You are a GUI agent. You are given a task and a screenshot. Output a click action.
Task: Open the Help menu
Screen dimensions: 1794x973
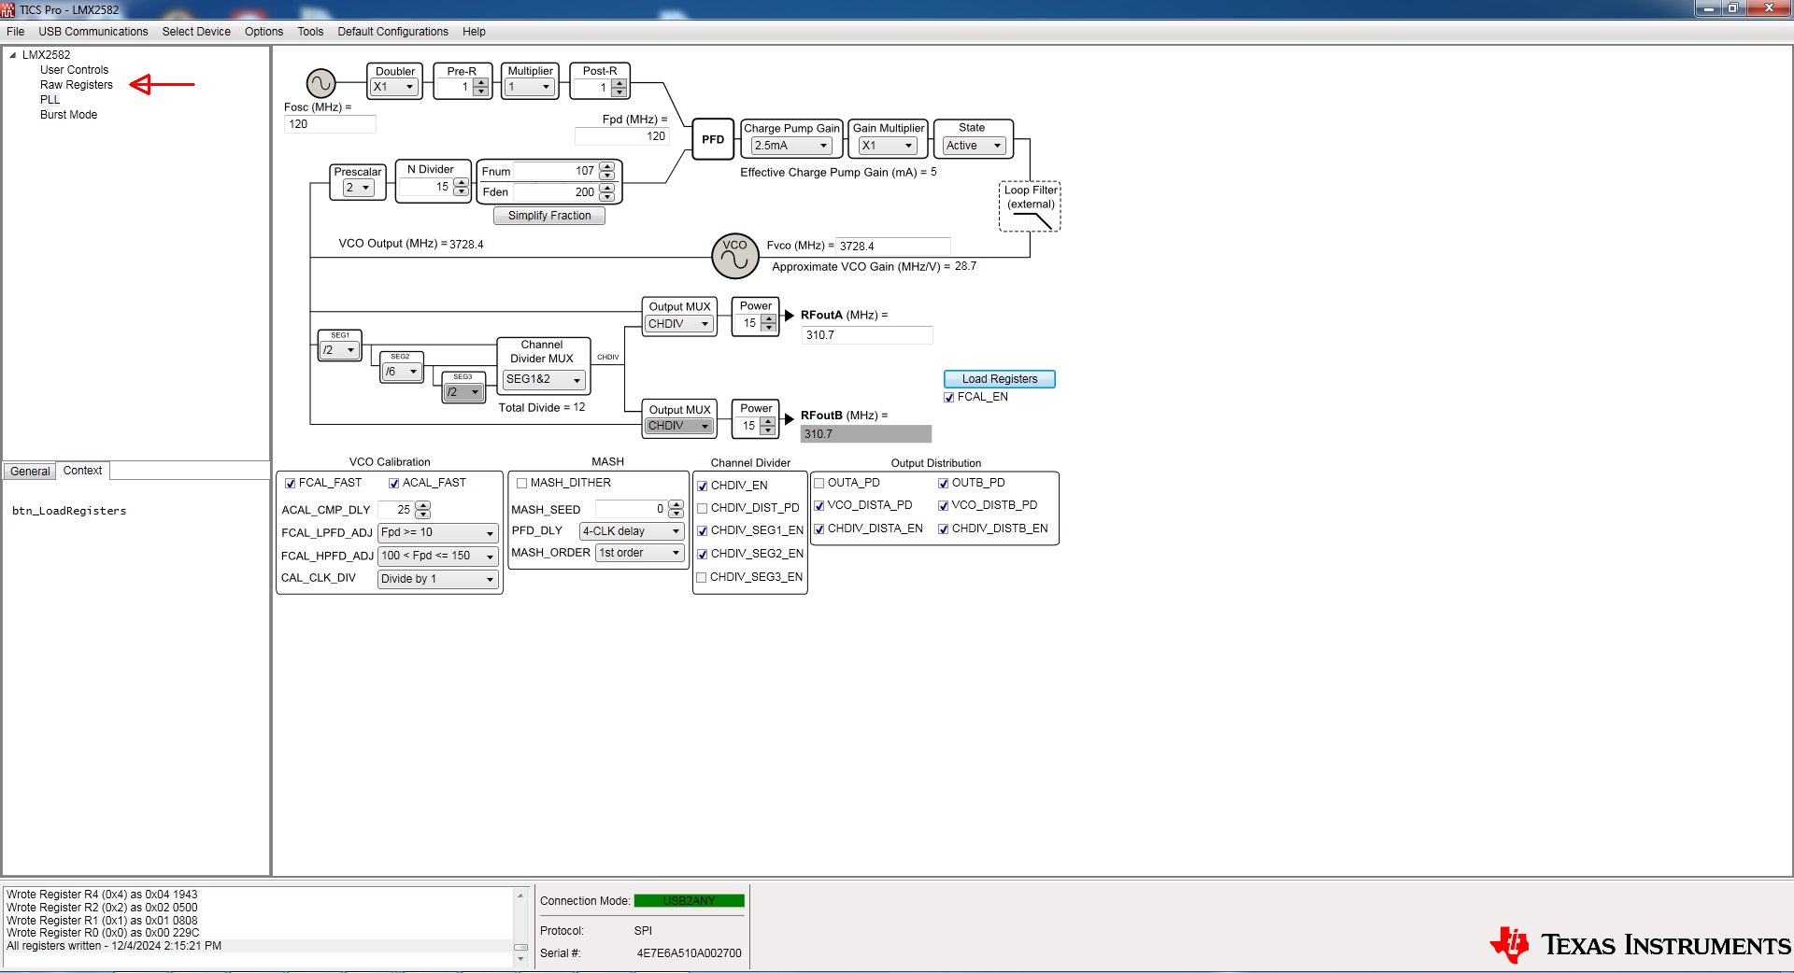pos(475,32)
